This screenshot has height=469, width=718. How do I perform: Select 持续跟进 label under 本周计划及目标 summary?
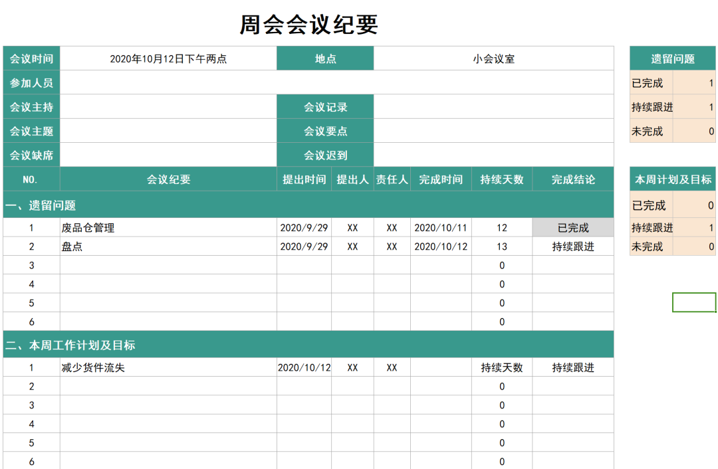652,228
